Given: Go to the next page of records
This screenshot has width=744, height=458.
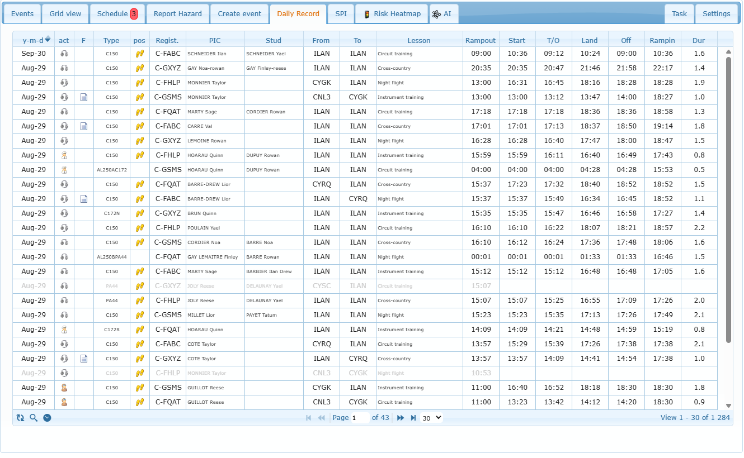Looking at the screenshot, I should pyautogui.click(x=401, y=418).
